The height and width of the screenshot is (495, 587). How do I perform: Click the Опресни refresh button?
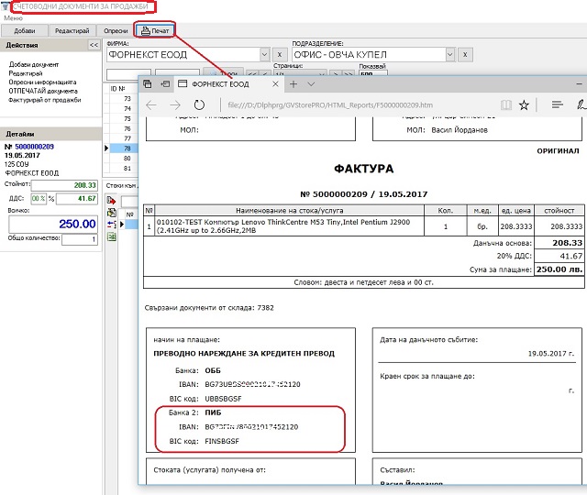pyautogui.click(x=116, y=30)
